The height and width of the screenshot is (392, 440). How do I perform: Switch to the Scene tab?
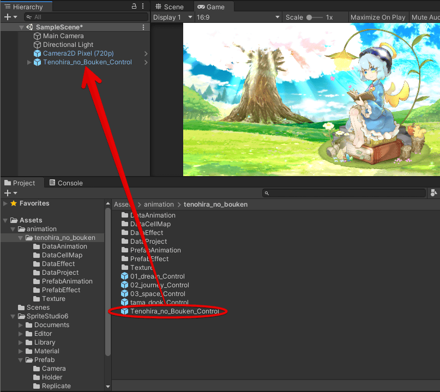[170, 7]
